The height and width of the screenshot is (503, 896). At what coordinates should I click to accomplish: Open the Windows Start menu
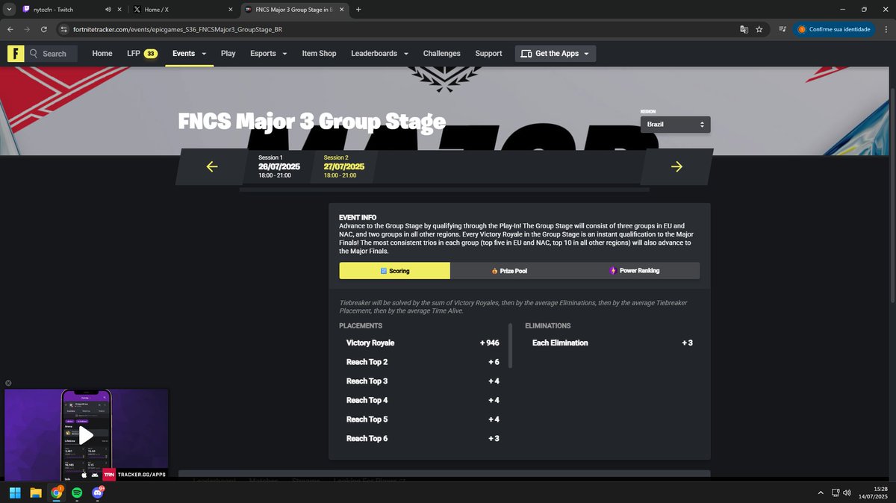(x=15, y=493)
